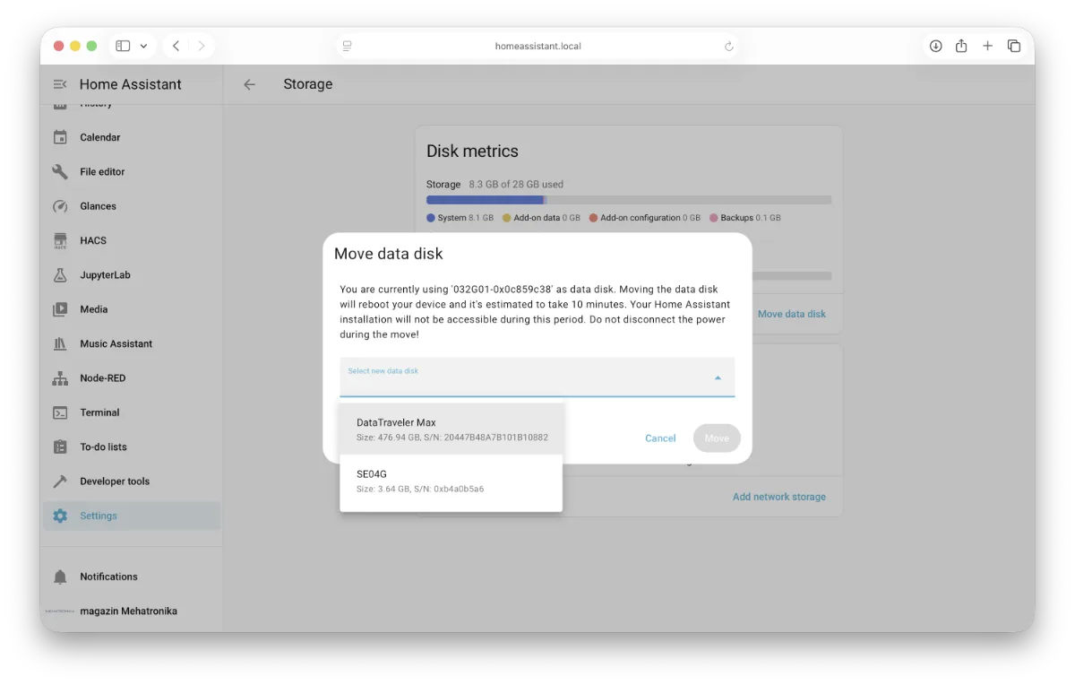Screen dimensions: 1075x685
Task: Click Cancel in Move data disk dialog
Action: point(660,438)
